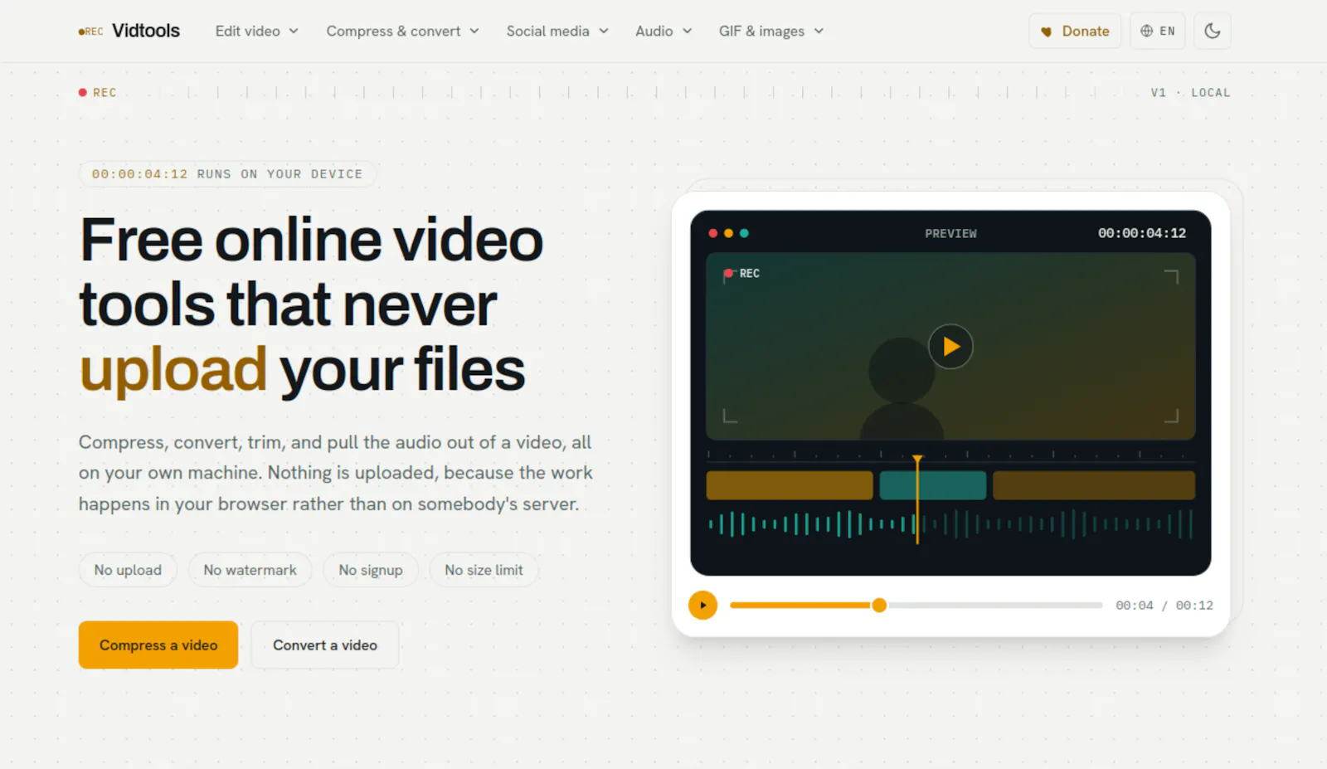The height and width of the screenshot is (769, 1327).
Task: Click the 00:04 / 00:12 time display
Action: [x=1164, y=606]
